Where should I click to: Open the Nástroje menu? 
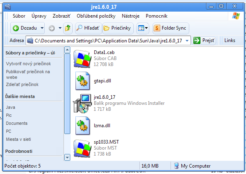click(131, 16)
